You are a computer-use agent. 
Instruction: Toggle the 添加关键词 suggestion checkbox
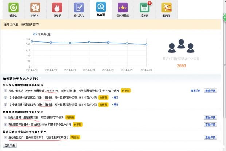[5, 118]
